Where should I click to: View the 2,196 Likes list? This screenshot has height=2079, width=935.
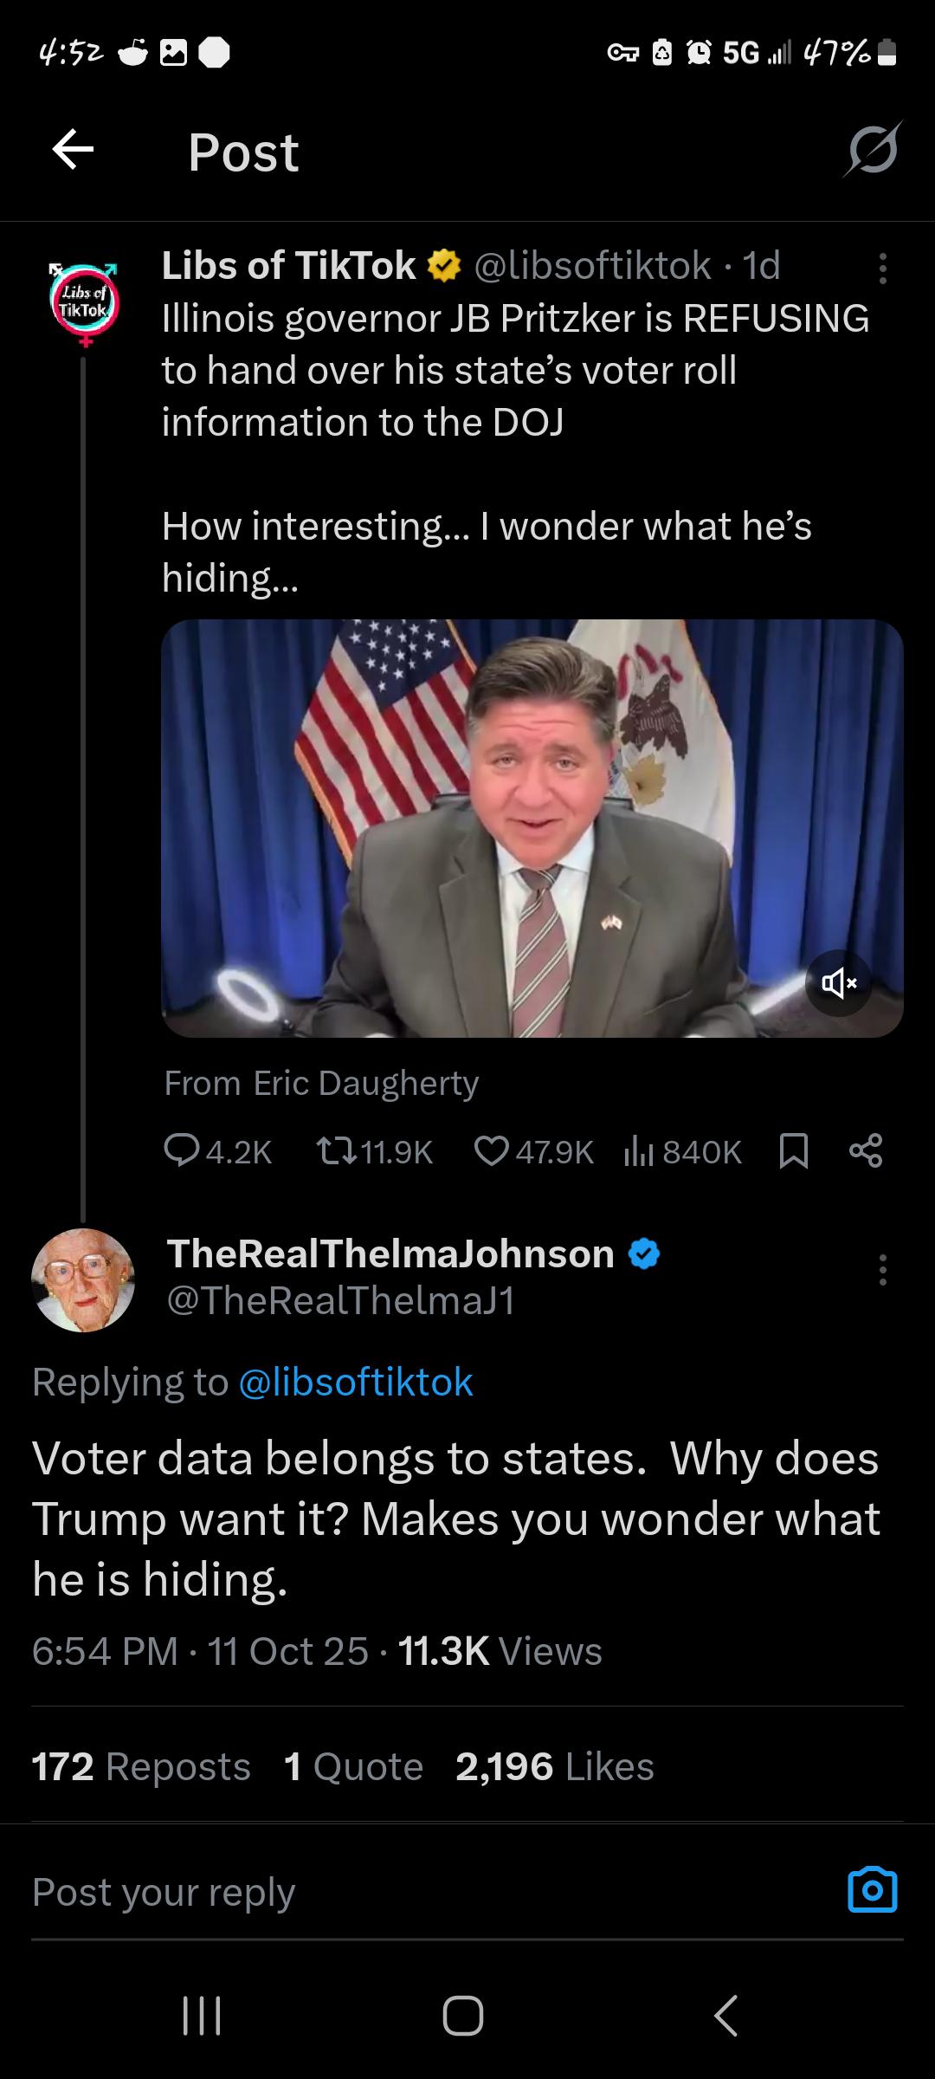[554, 1766]
